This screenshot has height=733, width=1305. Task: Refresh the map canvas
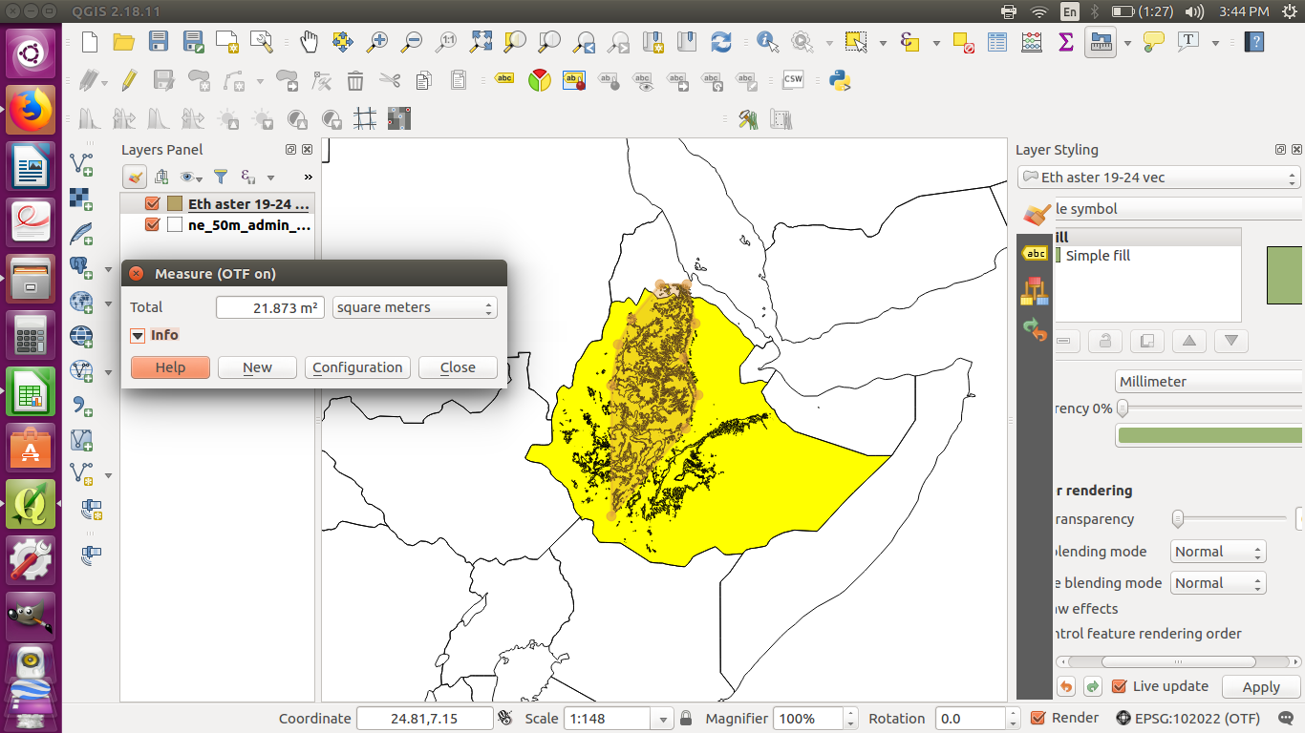click(720, 42)
